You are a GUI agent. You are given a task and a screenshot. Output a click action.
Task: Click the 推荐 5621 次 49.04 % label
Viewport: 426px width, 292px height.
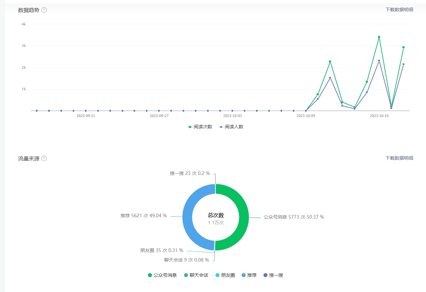coord(144,216)
